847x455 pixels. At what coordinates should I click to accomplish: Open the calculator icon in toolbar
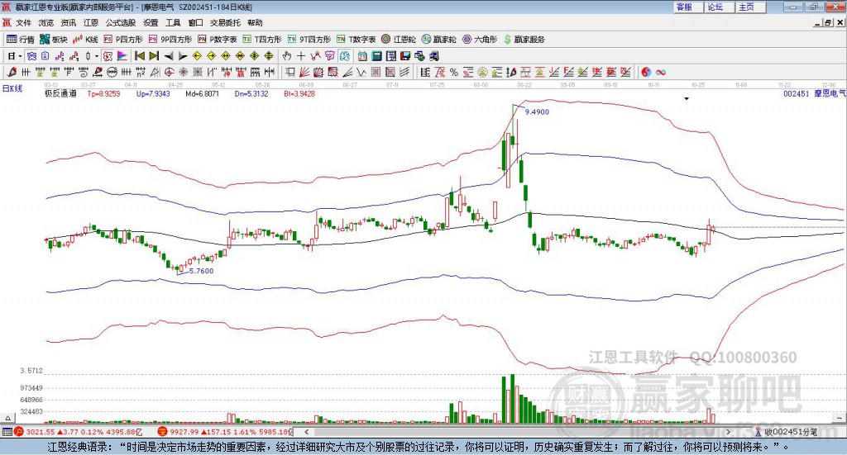(376, 56)
